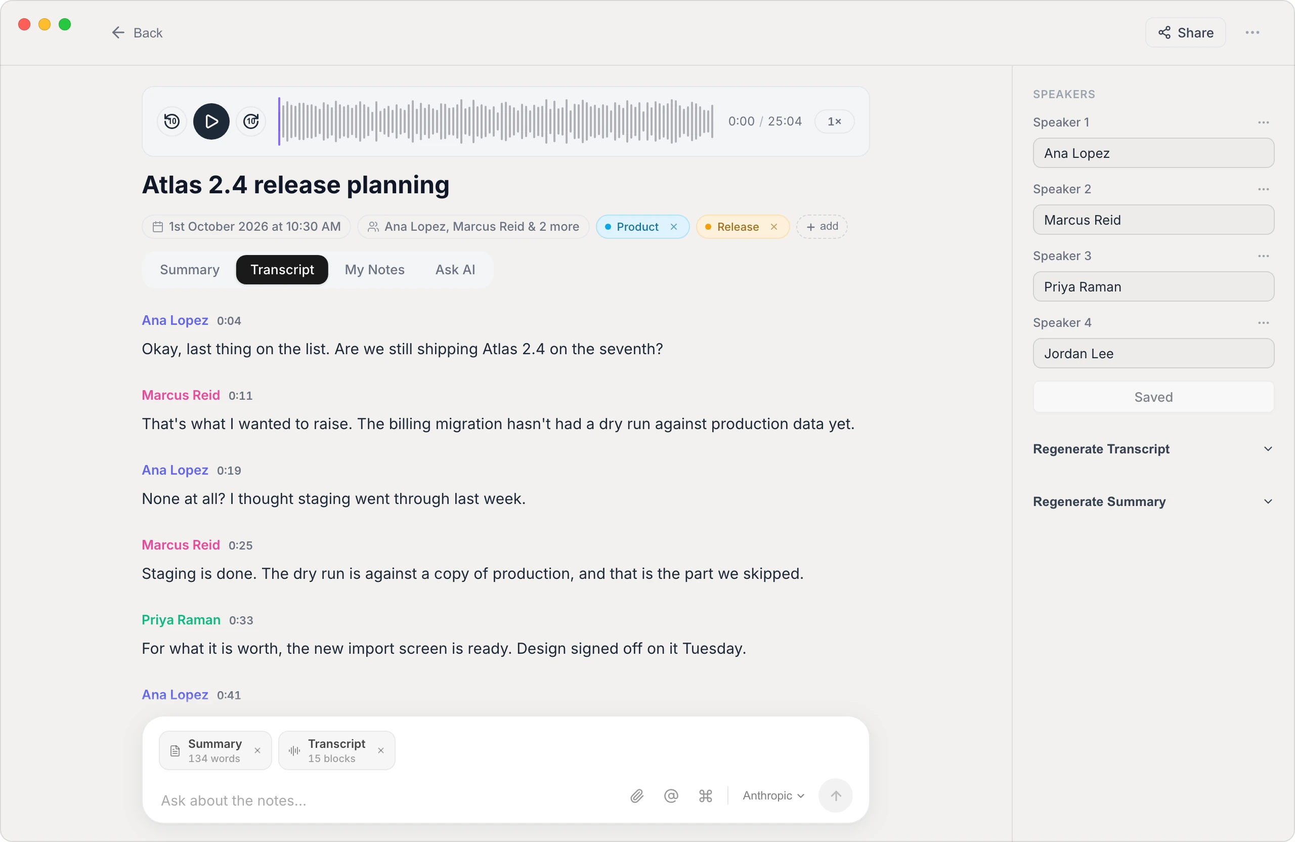Remove the Summary context chip
1295x842 pixels.
click(x=257, y=750)
